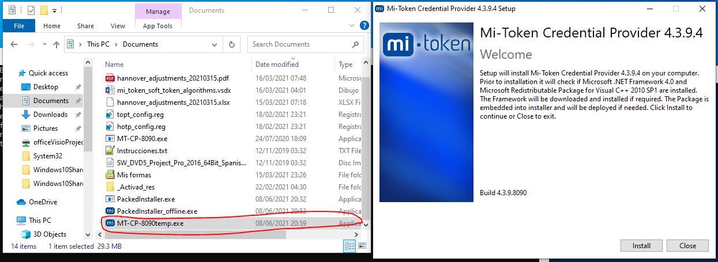Switch to the View ribbon tab
Image resolution: width=718 pixels, height=262 pixels.
coord(118,26)
